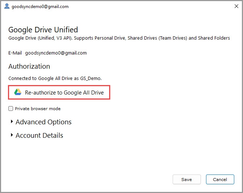Click the description starting 'Google Drive (Unified, V3 API)'
The height and width of the screenshot is (193, 243).
pyautogui.click(x=119, y=38)
